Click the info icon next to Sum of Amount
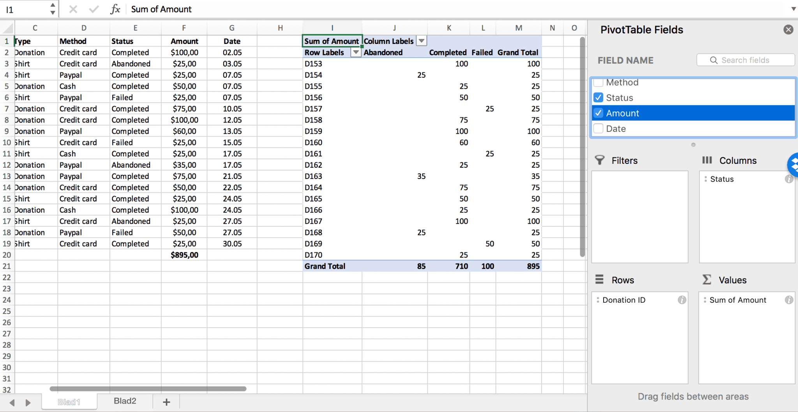Screen dimensions: 798x412 tap(789, 300)
